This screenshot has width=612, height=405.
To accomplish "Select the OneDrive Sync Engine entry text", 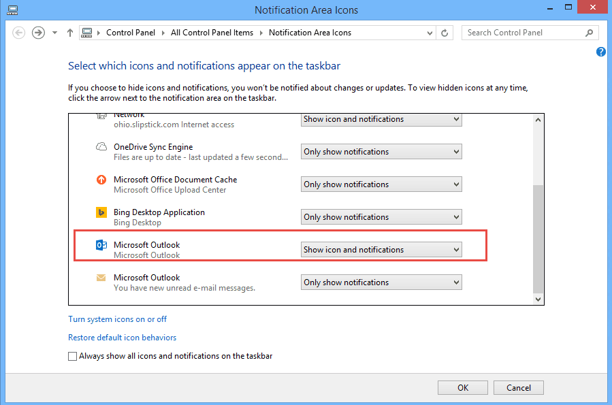I will (x=153, y=147).
